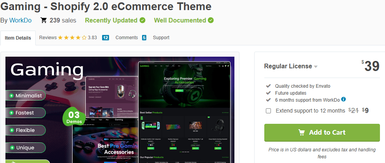Enable Extend support to 12 months checkbox
This screenshot has height=163, width=385.
click(x=269, y=111)
